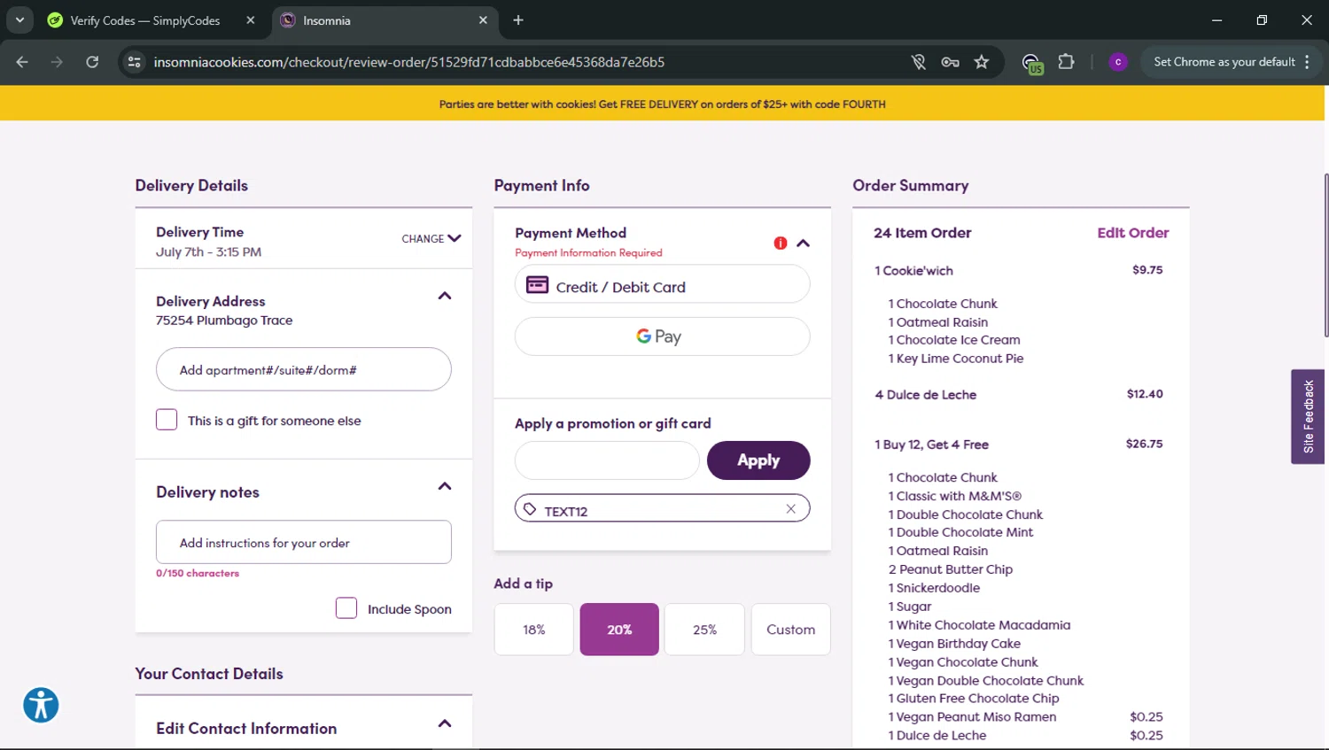Click the $26.75 price
The height and width of the screenshot is (750, 1329).
tap(1144, 444)
